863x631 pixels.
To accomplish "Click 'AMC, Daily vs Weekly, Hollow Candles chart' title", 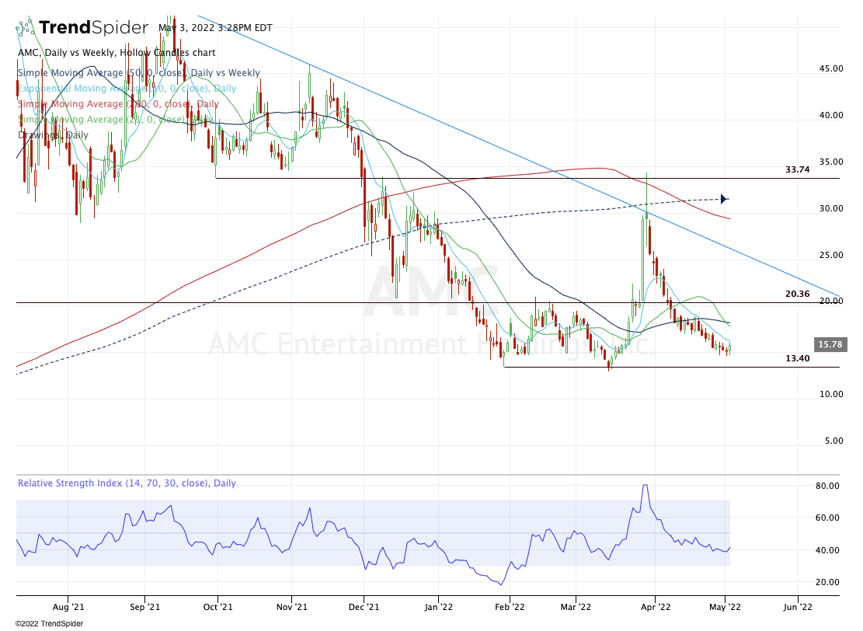I will coord(117,53).
